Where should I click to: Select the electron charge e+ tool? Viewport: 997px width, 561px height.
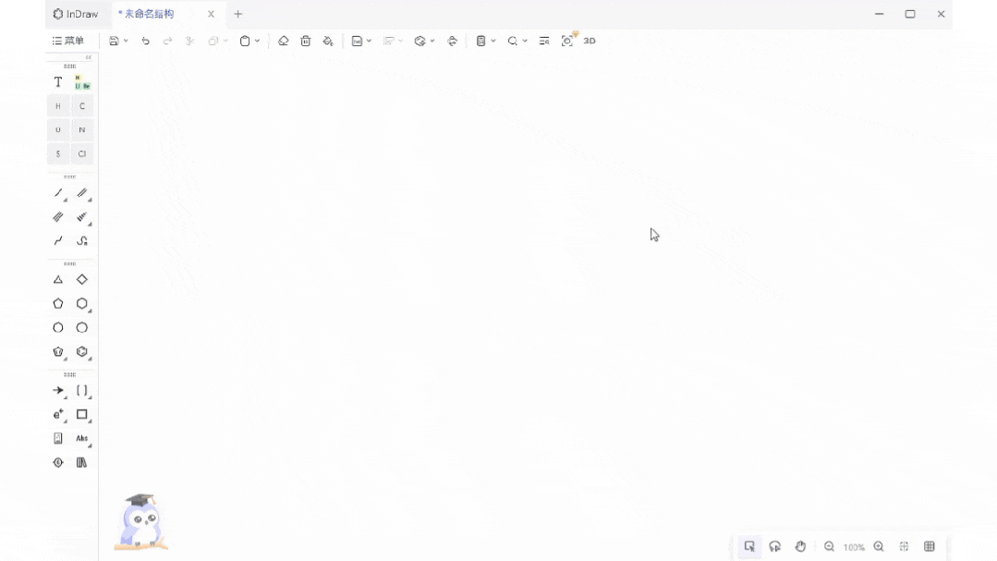(x=58, y=414)
